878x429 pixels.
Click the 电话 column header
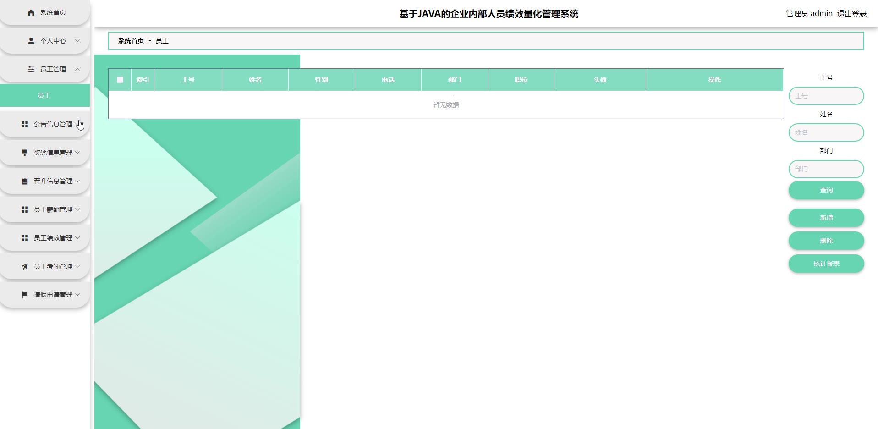388,80
